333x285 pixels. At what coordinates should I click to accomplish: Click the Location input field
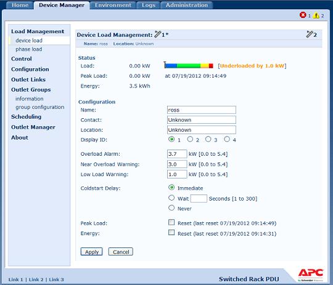201,130
